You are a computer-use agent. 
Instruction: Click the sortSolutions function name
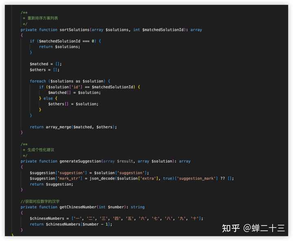click(x=75, y=30)
